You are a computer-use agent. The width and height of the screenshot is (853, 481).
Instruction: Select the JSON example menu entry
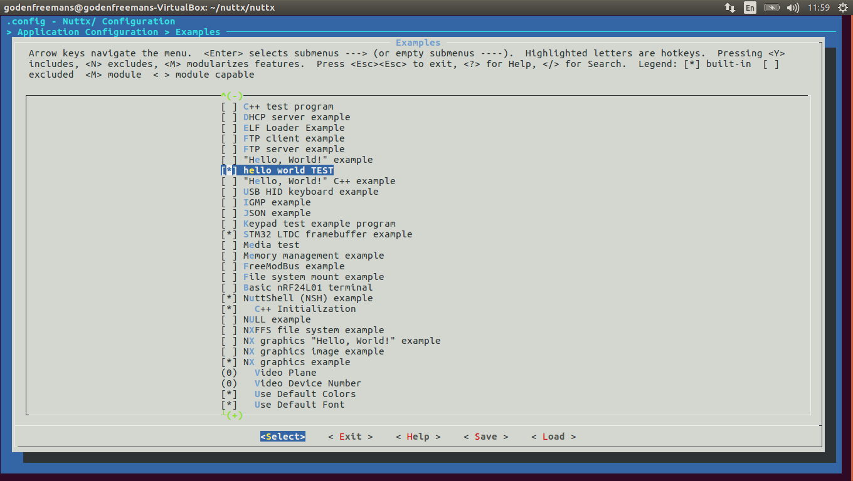click(x=277, y=213)
